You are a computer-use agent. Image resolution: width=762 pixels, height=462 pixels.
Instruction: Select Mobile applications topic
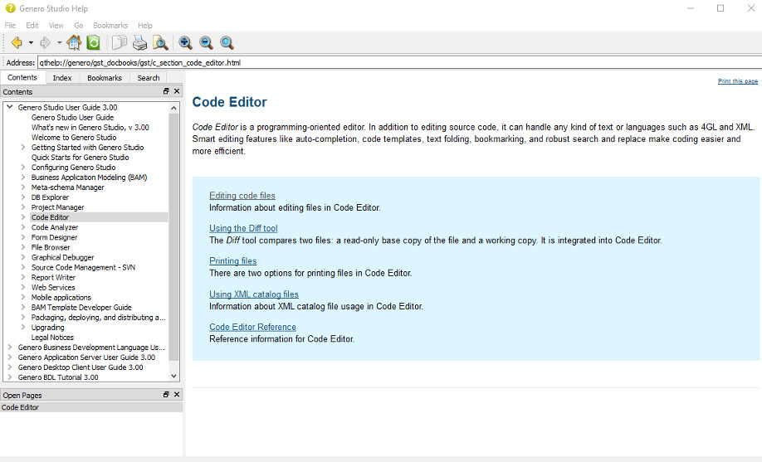point(61,297)
